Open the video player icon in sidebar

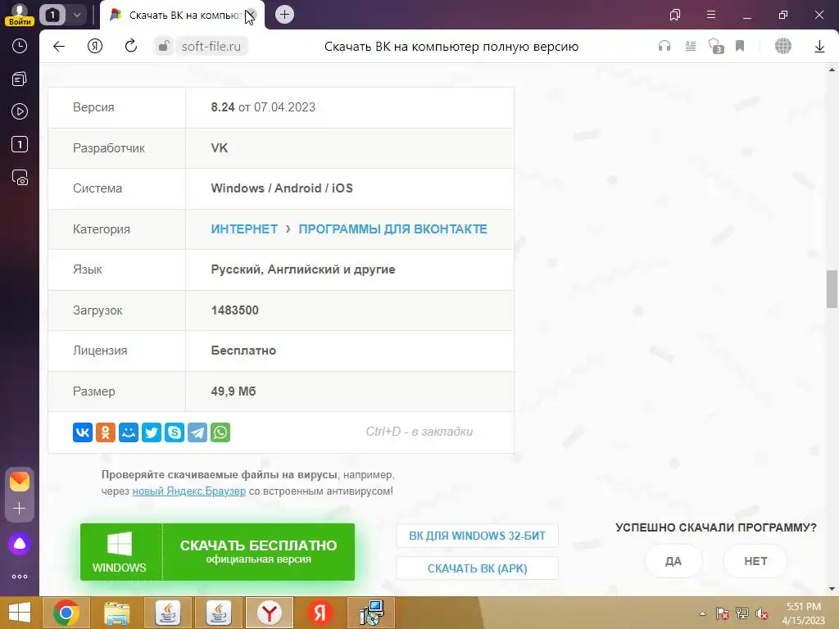tap(20, 111)
